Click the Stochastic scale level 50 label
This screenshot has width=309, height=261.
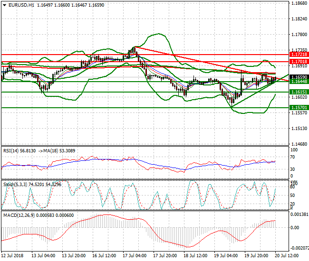click(x=293, y=196)
